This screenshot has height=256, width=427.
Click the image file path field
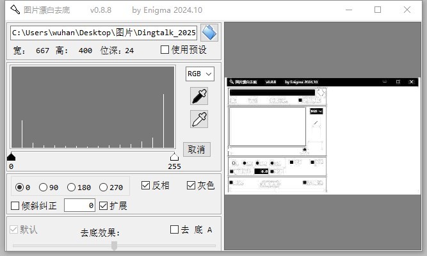[x=103, y=33]
